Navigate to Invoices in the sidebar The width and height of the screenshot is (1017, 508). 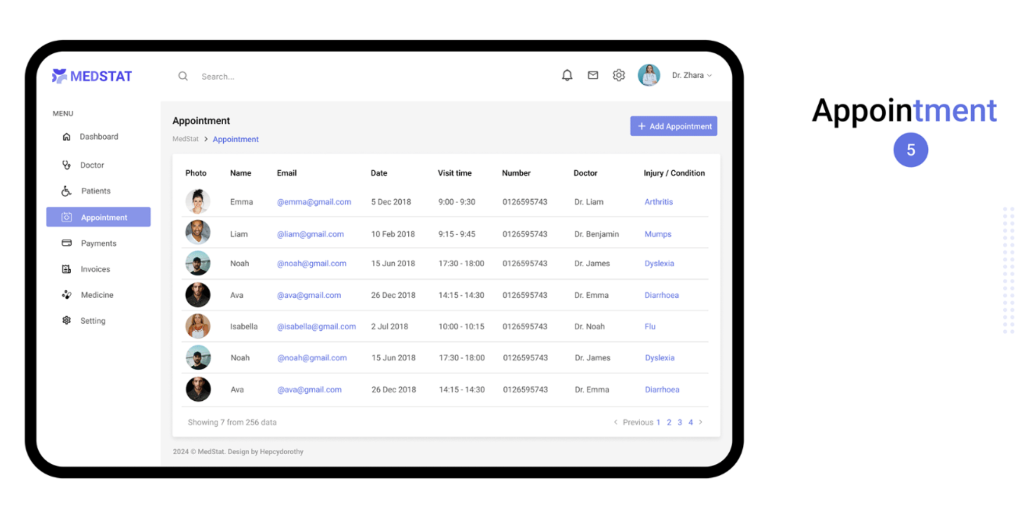tap(95, 269)
